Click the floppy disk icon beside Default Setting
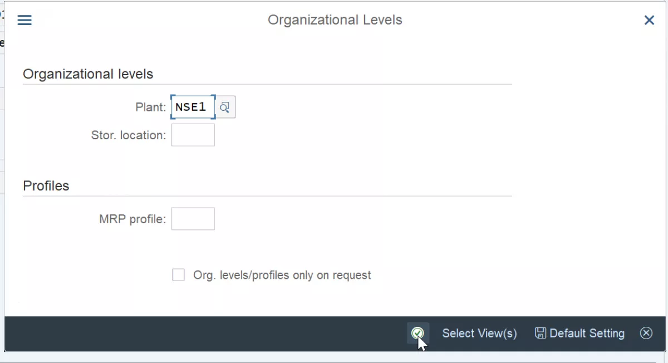The height and width of the screenshot is (363, 668). coord(540,333)
